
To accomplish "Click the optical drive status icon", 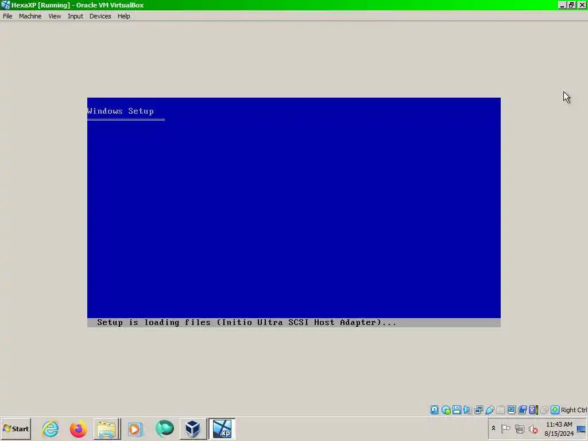I will tap(446, 410).
